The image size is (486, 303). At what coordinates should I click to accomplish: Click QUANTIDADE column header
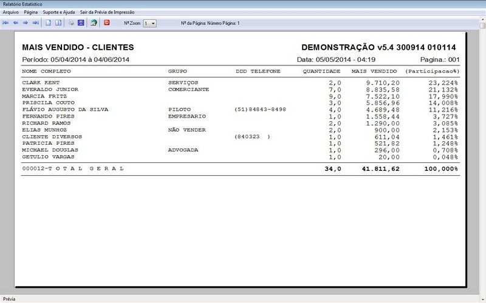[x=322, y=71]
